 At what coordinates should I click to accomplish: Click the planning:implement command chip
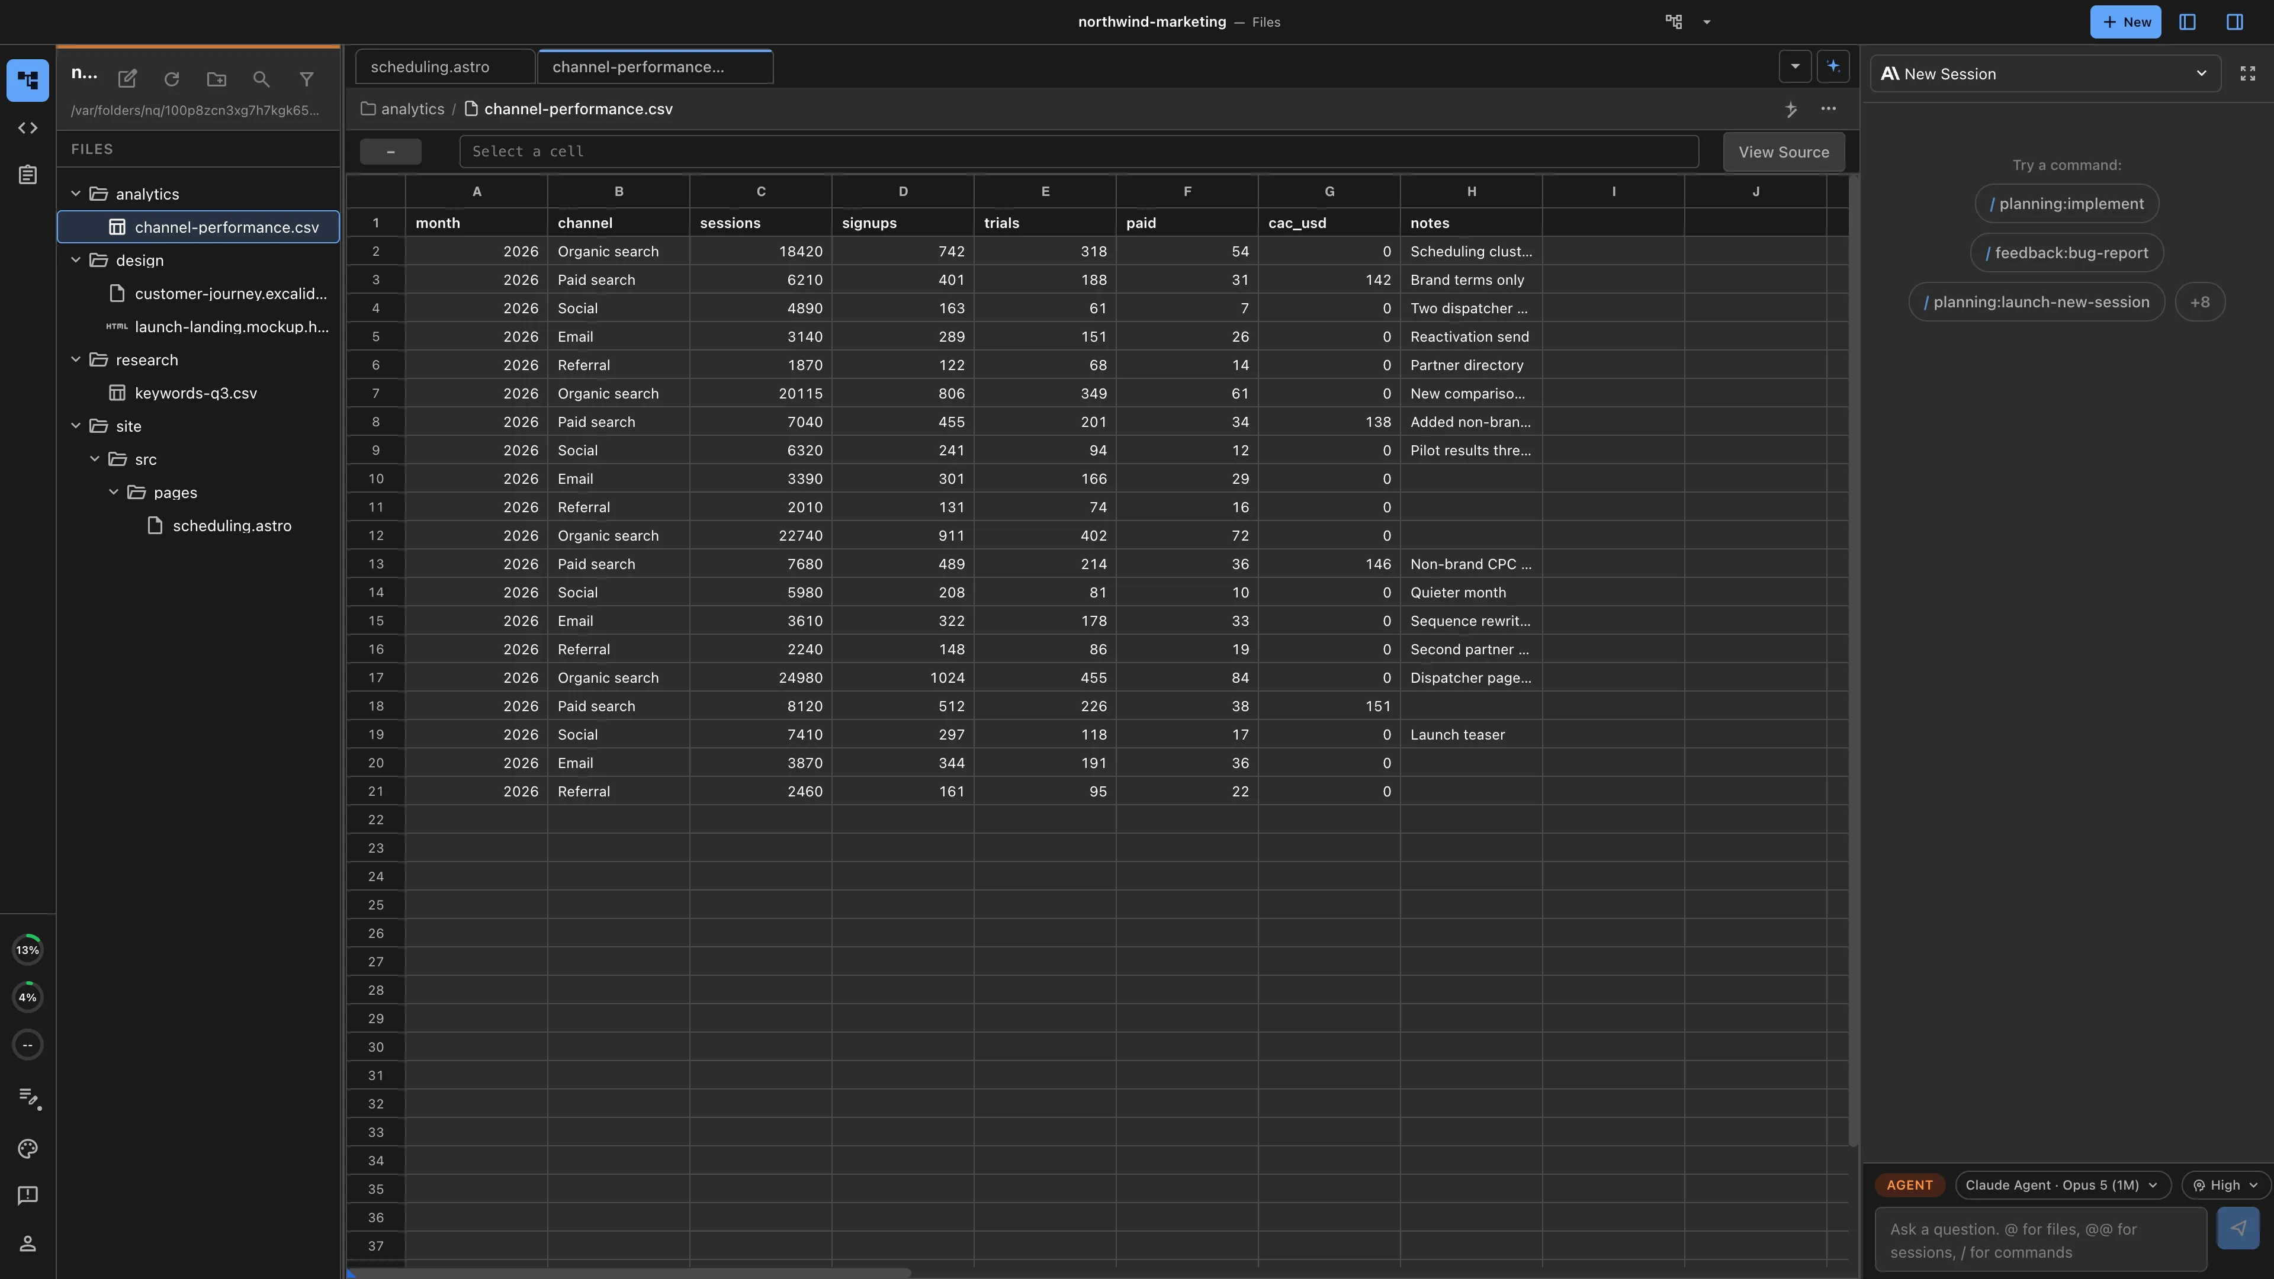2067,204
